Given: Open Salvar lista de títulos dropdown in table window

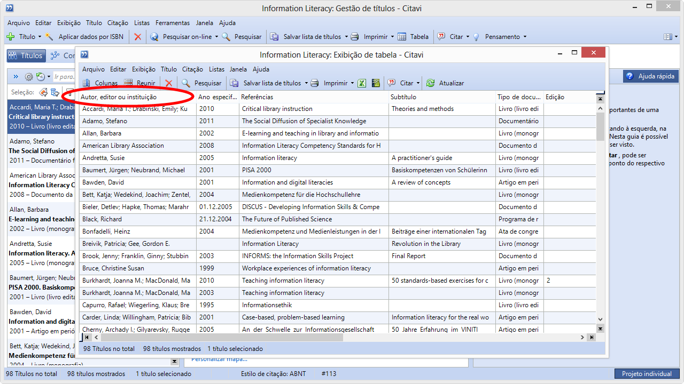Looking at the screenshot, I should pyautogui.click(x=306, y=83).
